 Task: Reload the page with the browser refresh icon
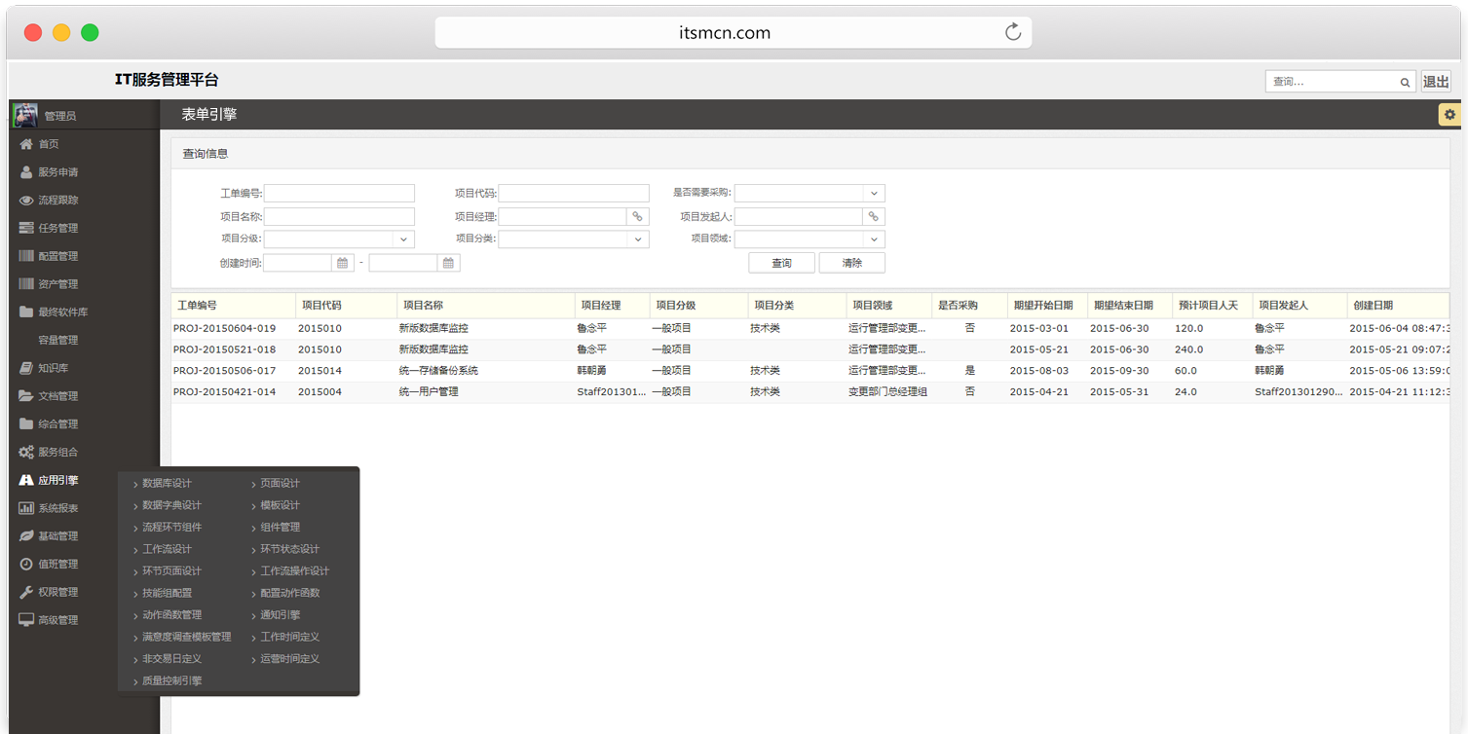1013,32
